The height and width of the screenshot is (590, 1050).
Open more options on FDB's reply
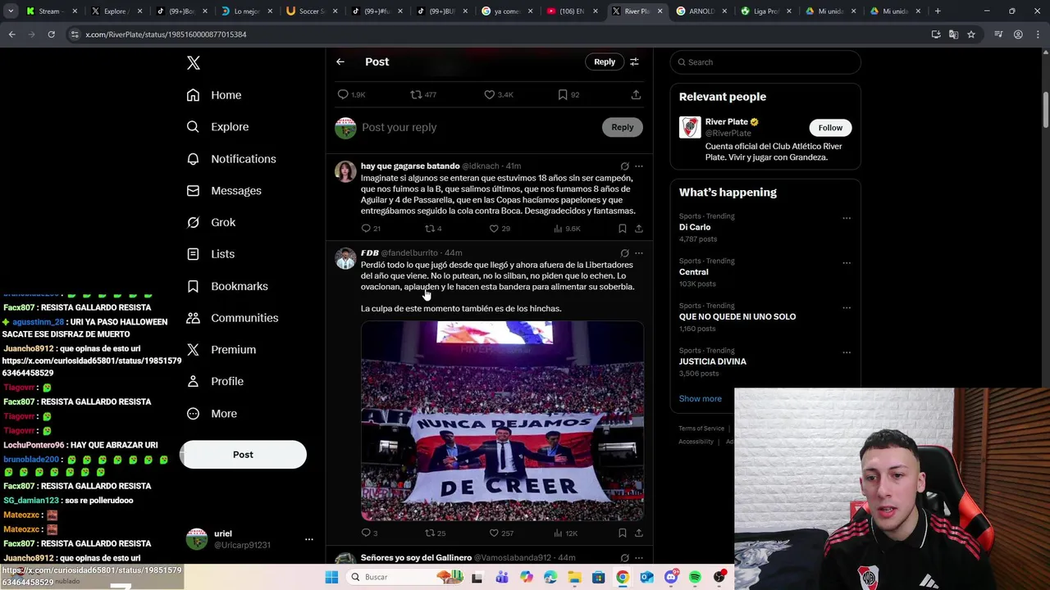point(638,253)
